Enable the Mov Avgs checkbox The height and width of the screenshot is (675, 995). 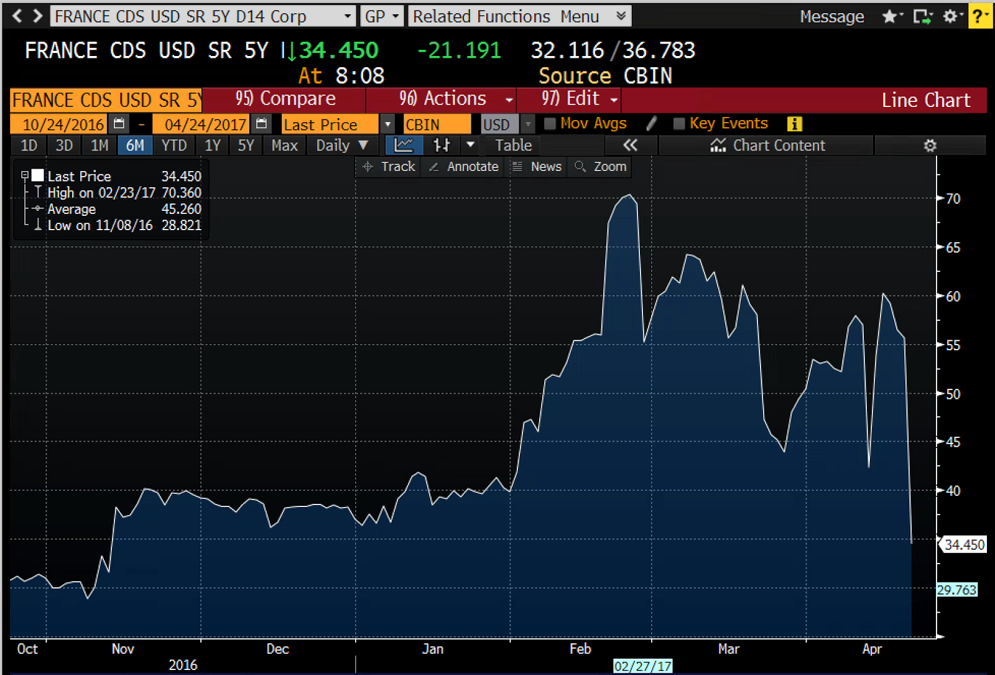(x=550, y=123)
